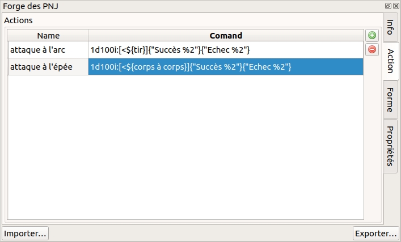The width and height of the screenshot is (401, 242).
Task: Click the Comand column header
Action: (226, 35)
